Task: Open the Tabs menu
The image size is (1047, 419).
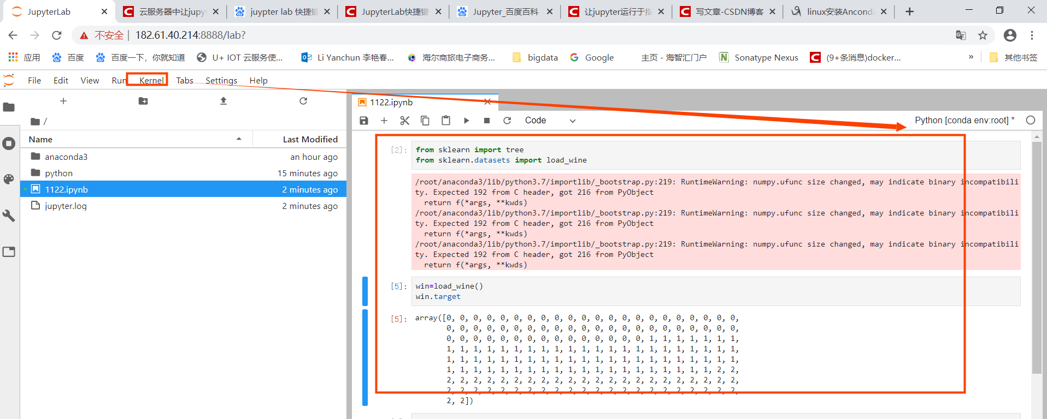Action: 185,81
